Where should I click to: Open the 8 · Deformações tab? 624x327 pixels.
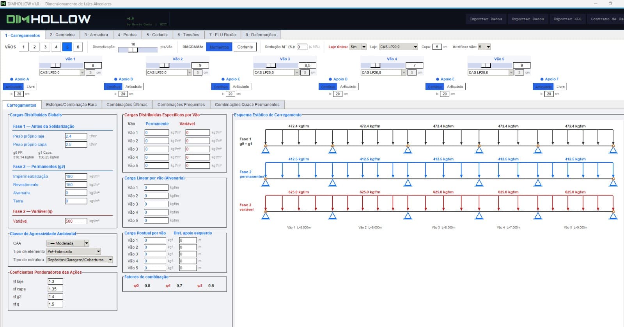pos(261,35)
